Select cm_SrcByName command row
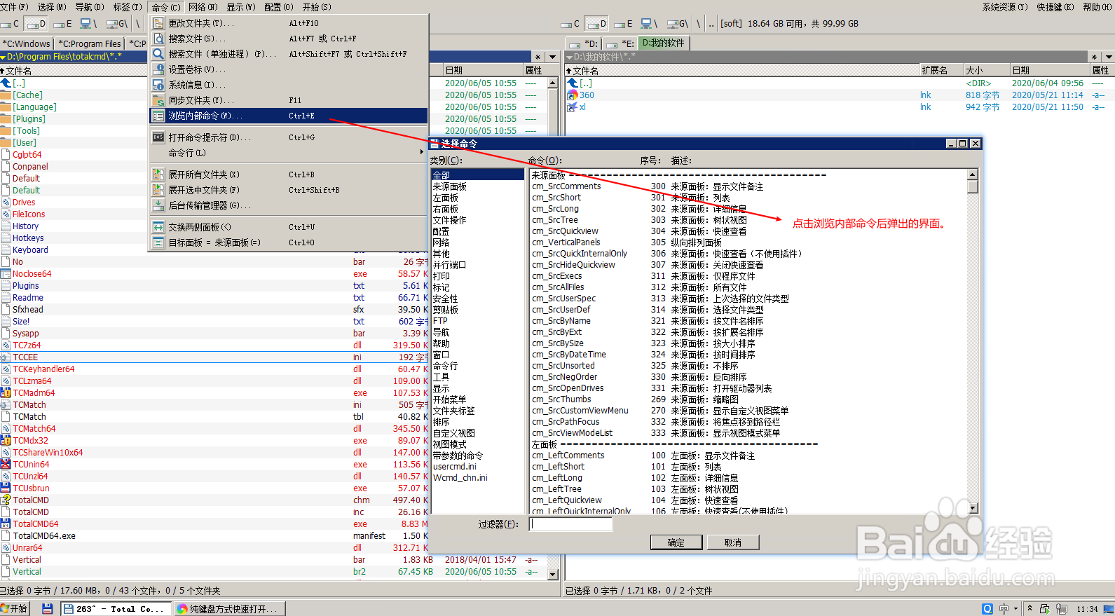The width and height of the screenshot is (1115, 616). (x=748, y=321)
